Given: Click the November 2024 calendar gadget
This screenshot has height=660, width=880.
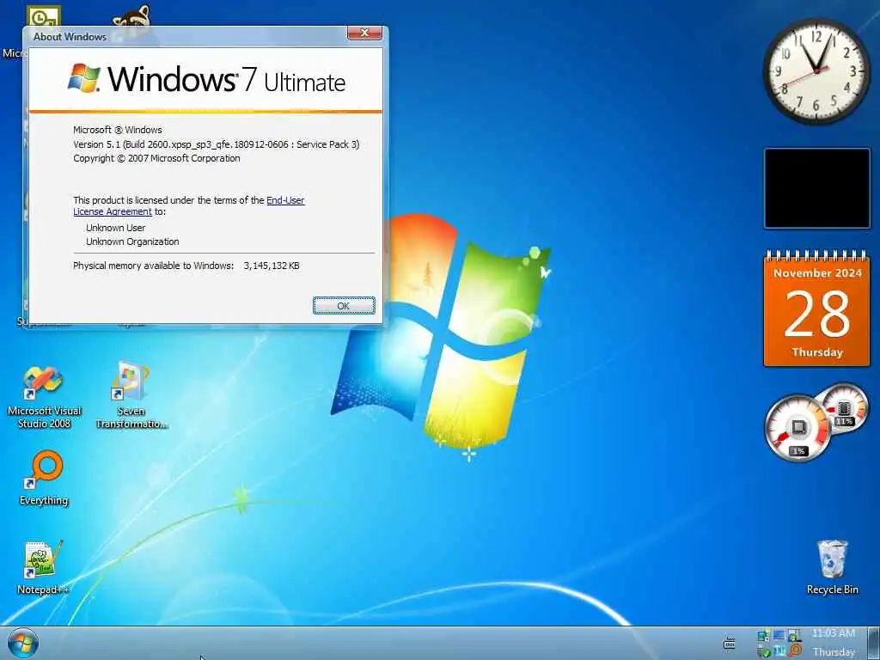Looking at the screenshot, I should (x=817, y=309).
